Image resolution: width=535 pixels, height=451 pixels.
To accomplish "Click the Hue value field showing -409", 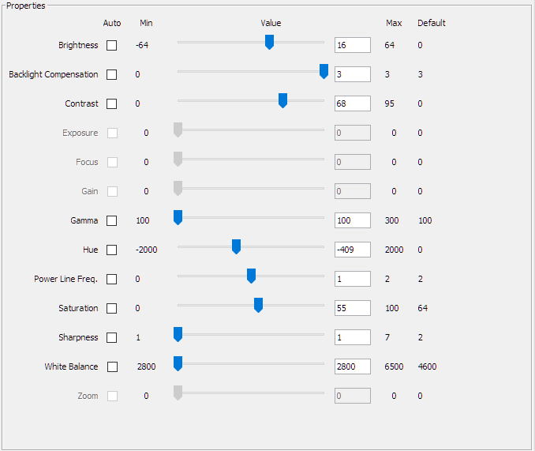I will point(352,250).
